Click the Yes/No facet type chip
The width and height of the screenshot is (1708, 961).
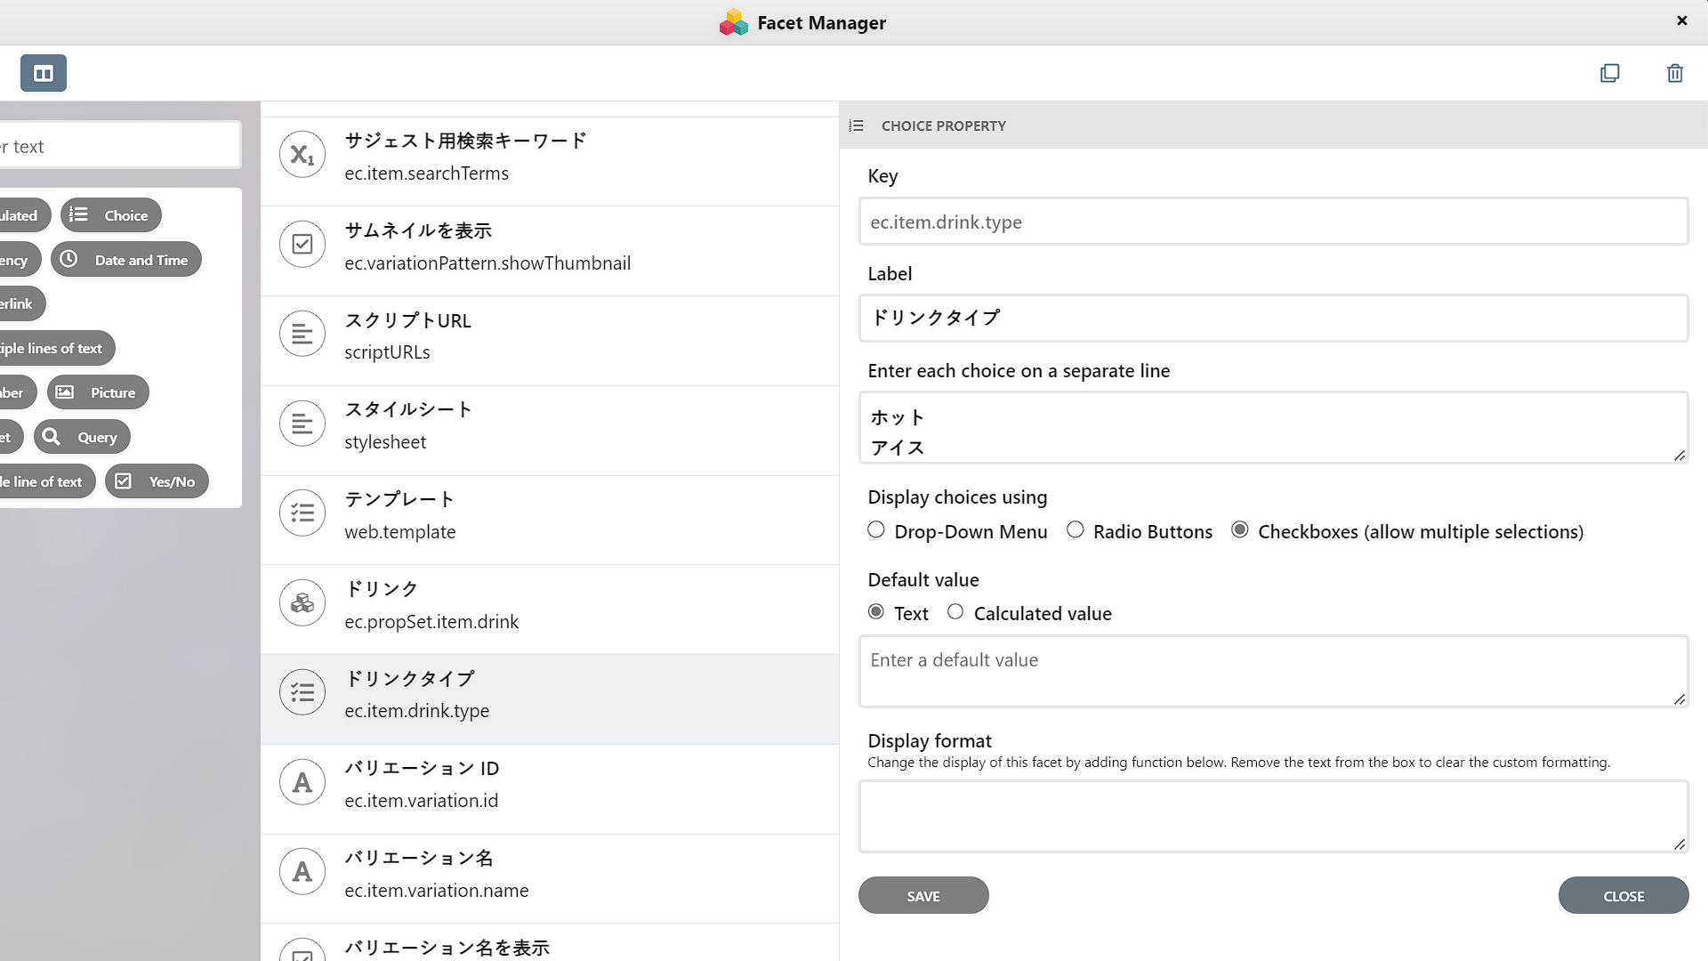(157, 481)
